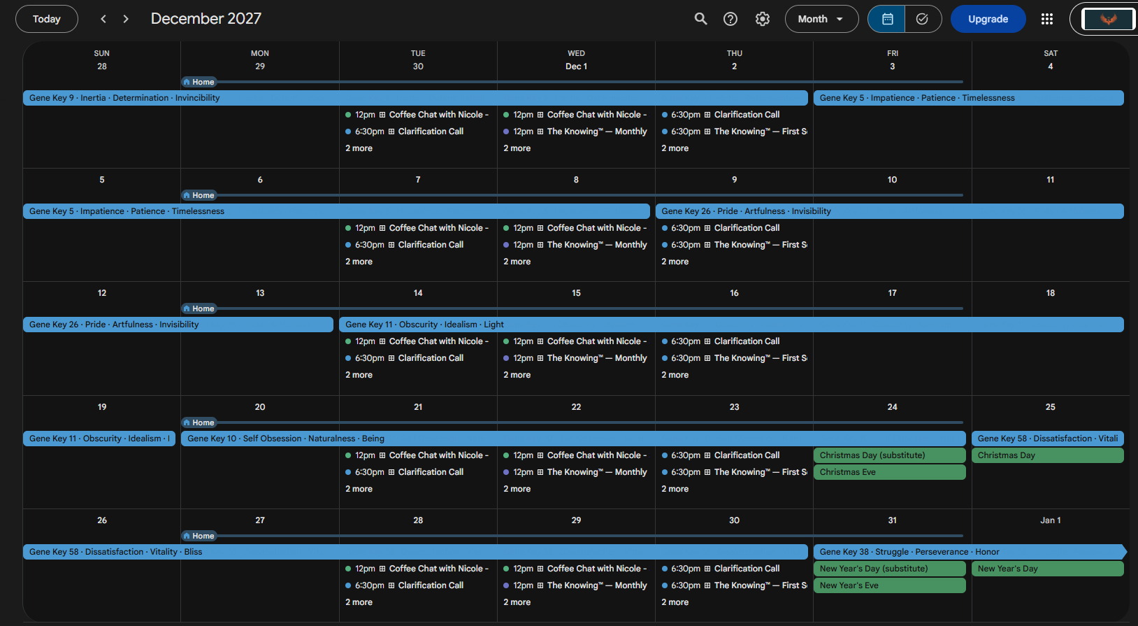The image size is (1138, 626).
Task: Open Christmas Eve holiday event
Action: click(890, 472)
